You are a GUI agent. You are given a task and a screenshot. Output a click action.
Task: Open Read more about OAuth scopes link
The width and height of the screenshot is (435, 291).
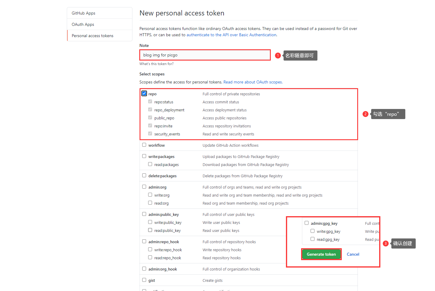click(x=253, y=82)
